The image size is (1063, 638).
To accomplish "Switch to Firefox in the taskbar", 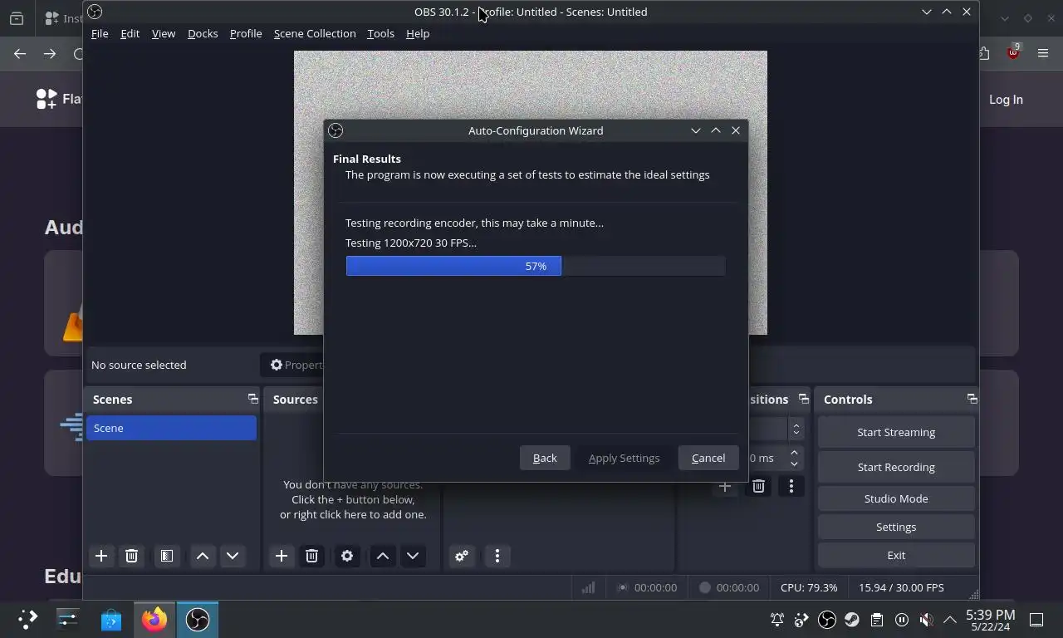I will tap(154, 619).
